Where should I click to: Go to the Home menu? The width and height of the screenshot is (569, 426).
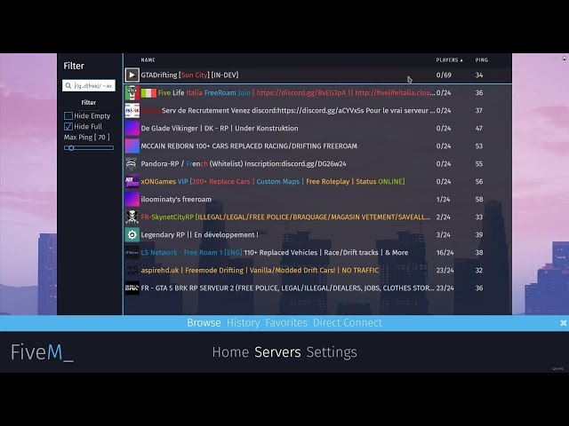(230, 352)
